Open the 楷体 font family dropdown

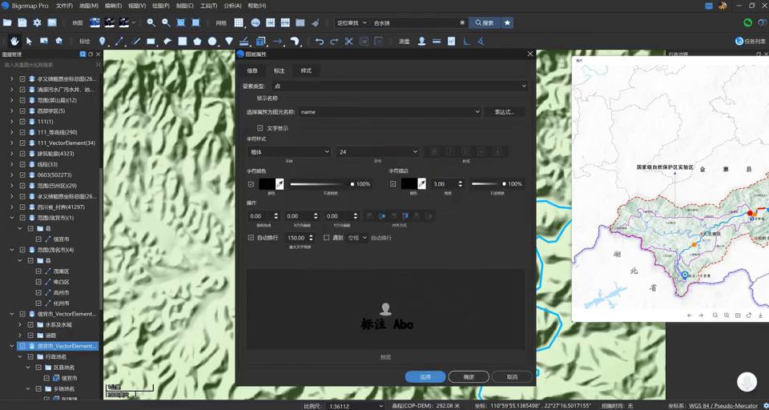coord(288,151)
